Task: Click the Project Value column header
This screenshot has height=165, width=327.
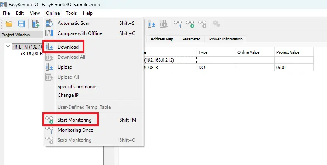Action: point(294,52)
